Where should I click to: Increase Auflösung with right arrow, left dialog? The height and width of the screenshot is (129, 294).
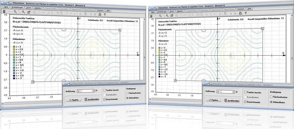point(93,91)
